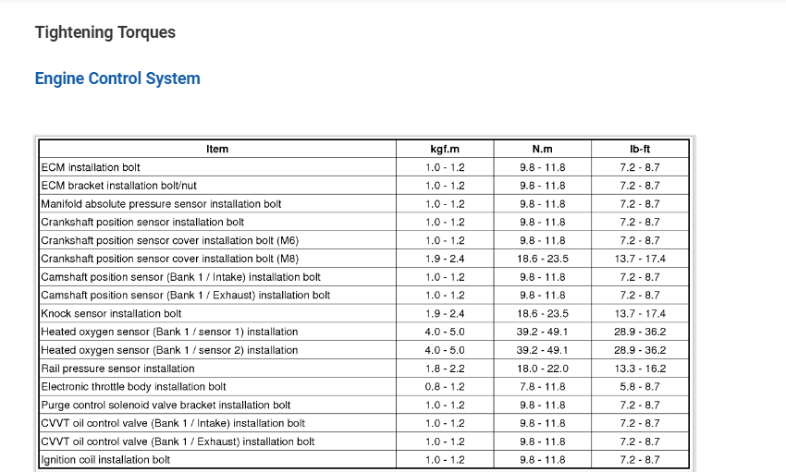
Task: Click the Item column header
Action: pyautogui.click(x=217, y=150)
